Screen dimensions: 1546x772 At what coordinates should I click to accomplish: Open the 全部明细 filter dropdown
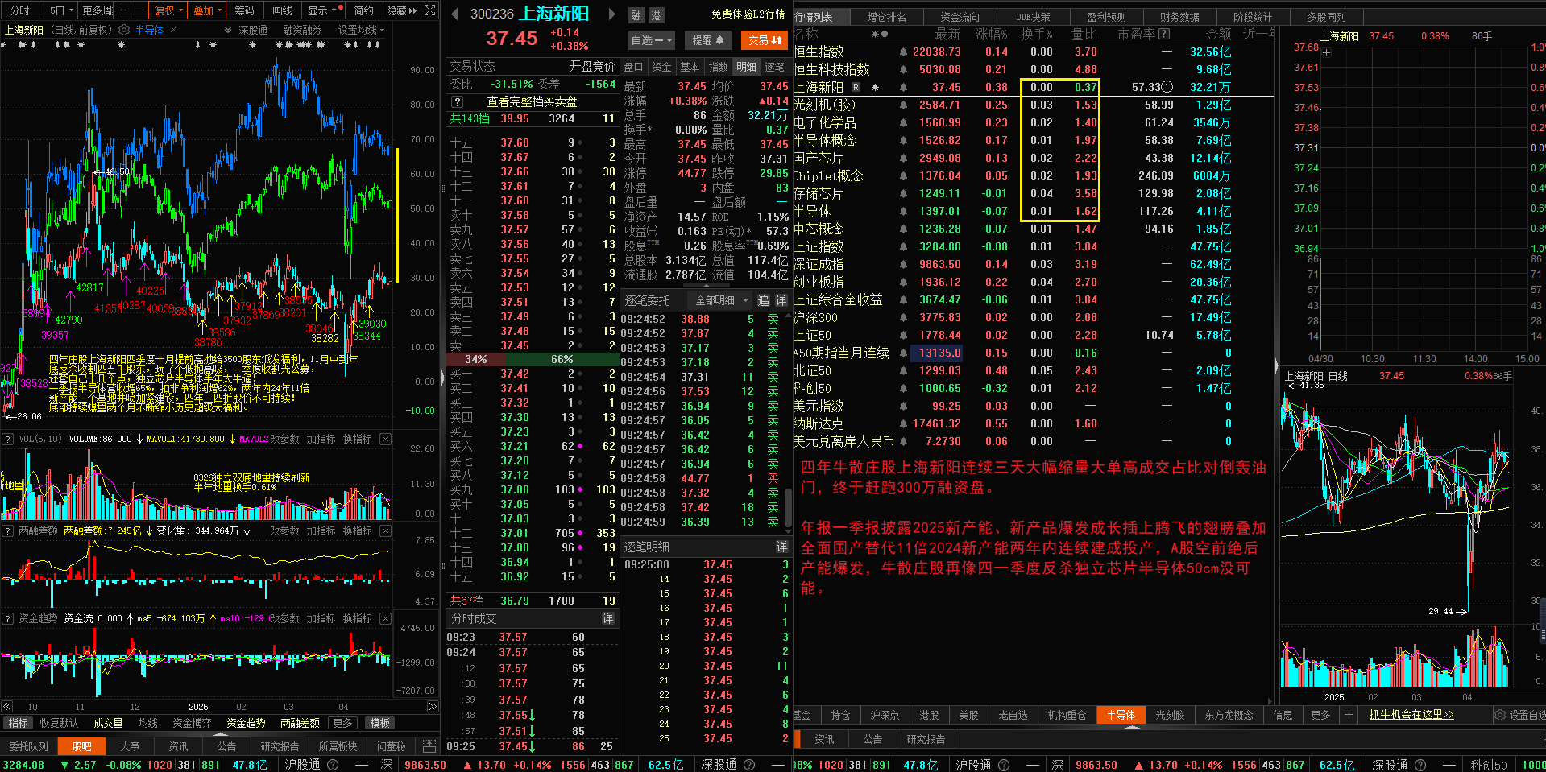pos(722,300)
